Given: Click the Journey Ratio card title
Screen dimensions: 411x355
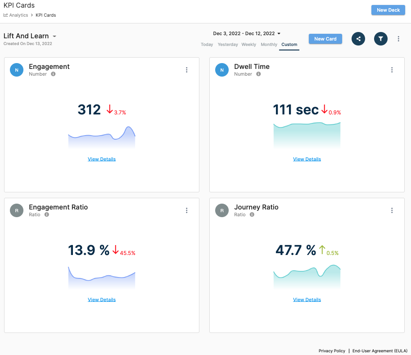Looking at the screenshot, I should (x=256, y=207).
